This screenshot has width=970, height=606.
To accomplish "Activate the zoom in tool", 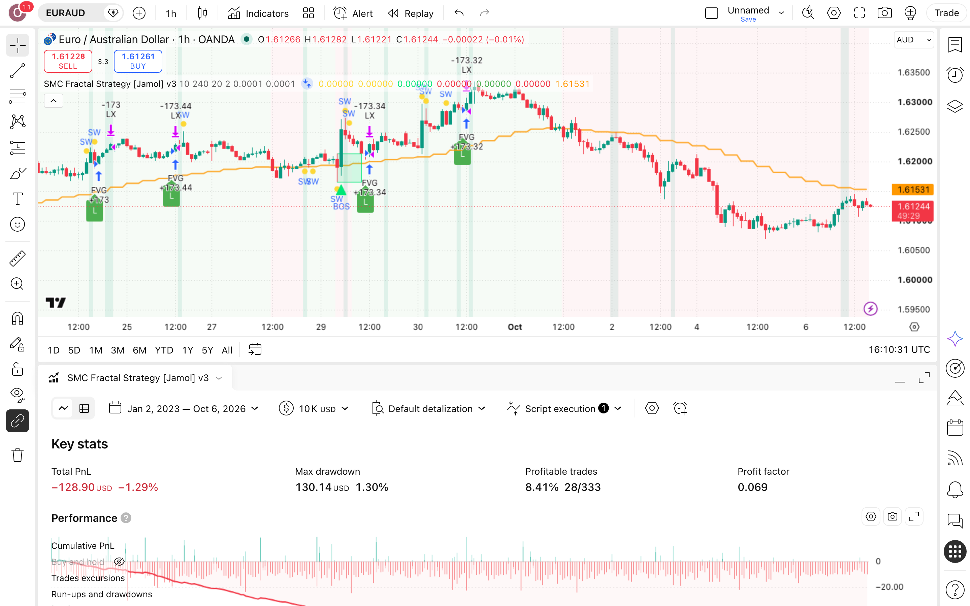I will (x=17, y=284).
